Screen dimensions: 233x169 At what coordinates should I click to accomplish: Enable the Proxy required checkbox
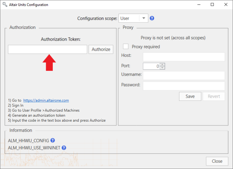pos(126,46)
